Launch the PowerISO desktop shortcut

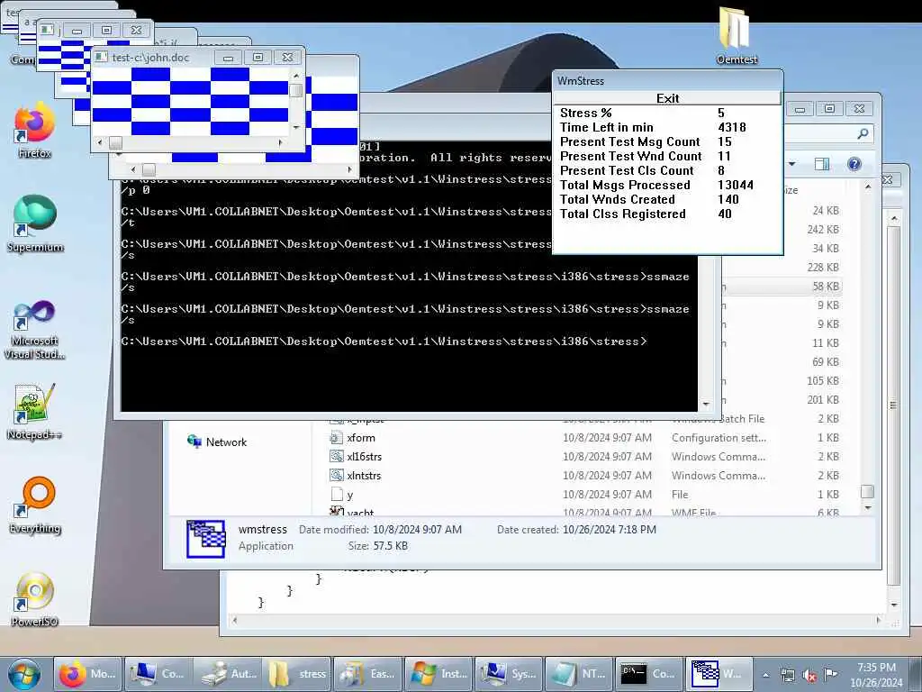[35, 599]
